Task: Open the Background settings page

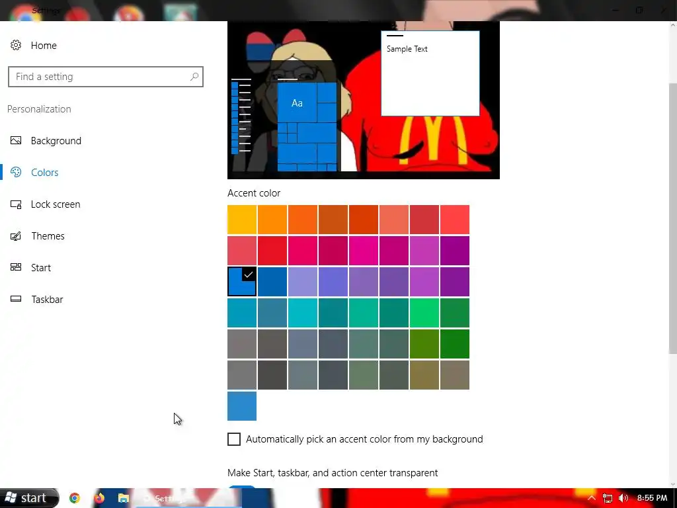Action: click(x=56, y=141)
